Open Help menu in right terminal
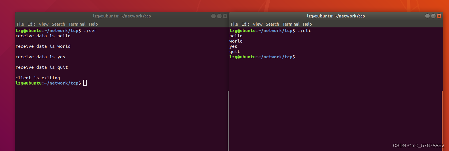This screenshot has width=449, height=151. pos(307,24)
